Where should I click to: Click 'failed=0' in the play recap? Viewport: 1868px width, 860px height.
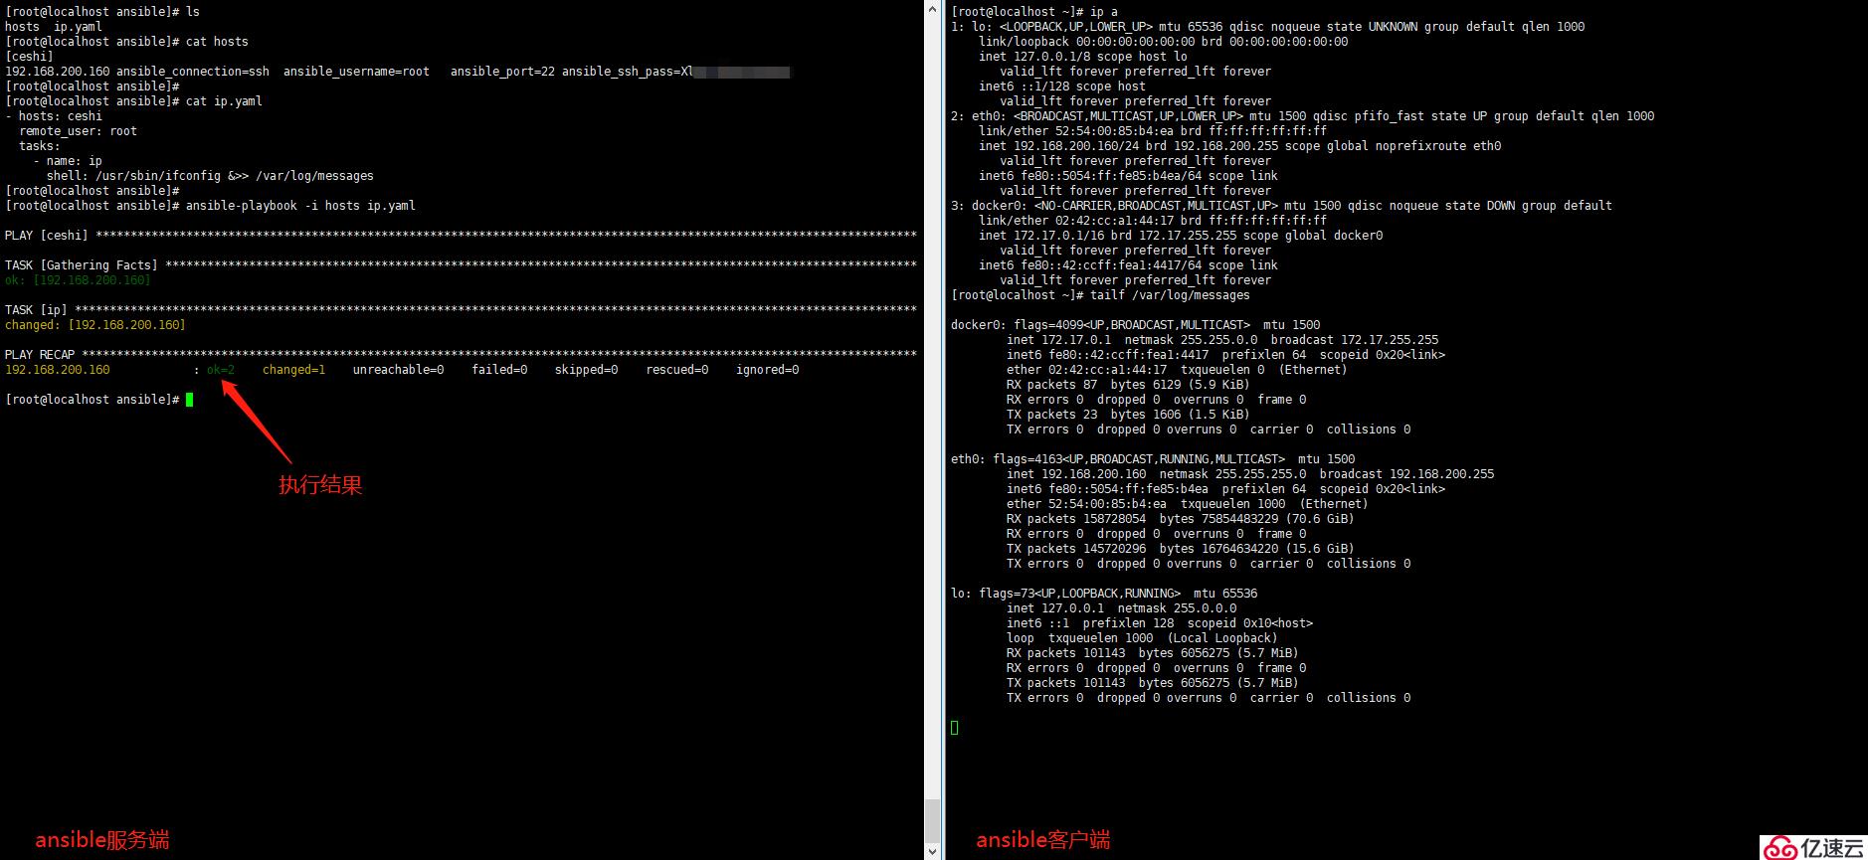[499, 370]
